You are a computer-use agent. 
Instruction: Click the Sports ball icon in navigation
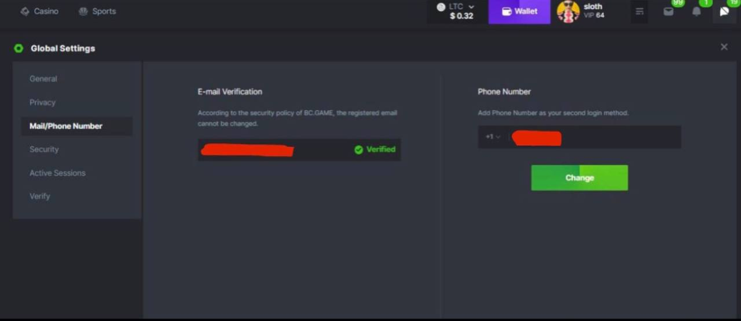tap(83, 12)
